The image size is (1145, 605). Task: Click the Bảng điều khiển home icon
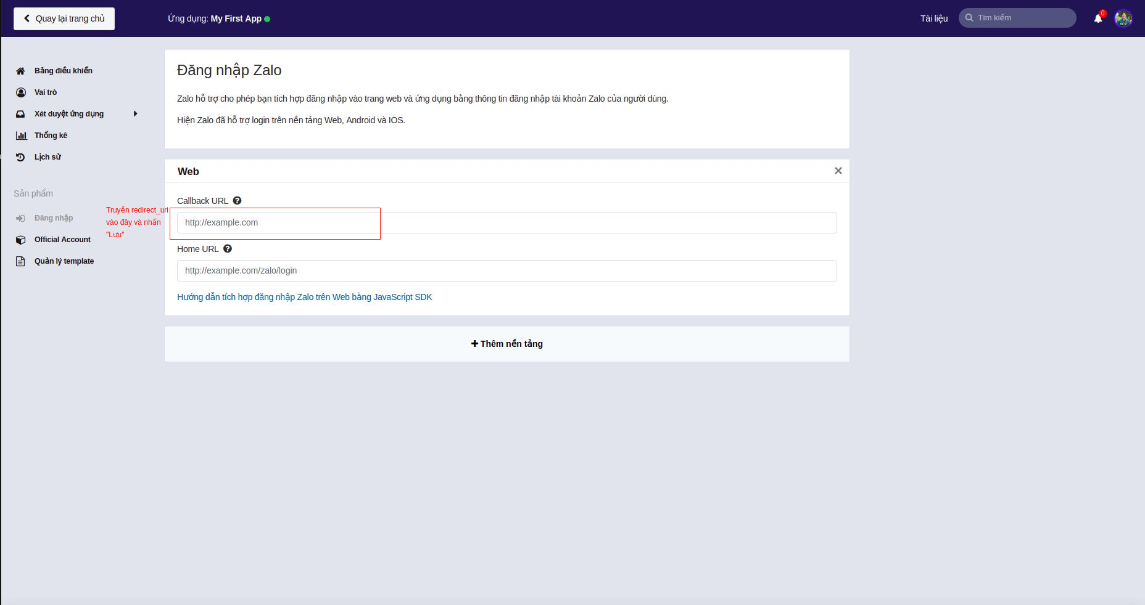click(x=20, y=71)
